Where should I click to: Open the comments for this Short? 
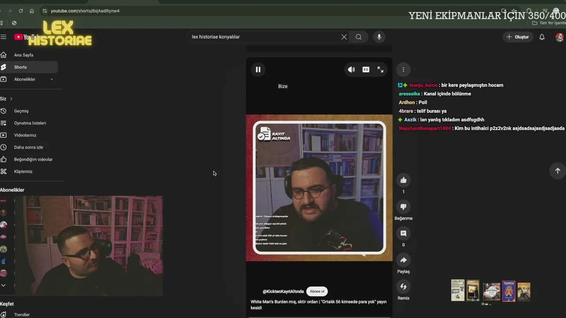[x=403, y=233]
